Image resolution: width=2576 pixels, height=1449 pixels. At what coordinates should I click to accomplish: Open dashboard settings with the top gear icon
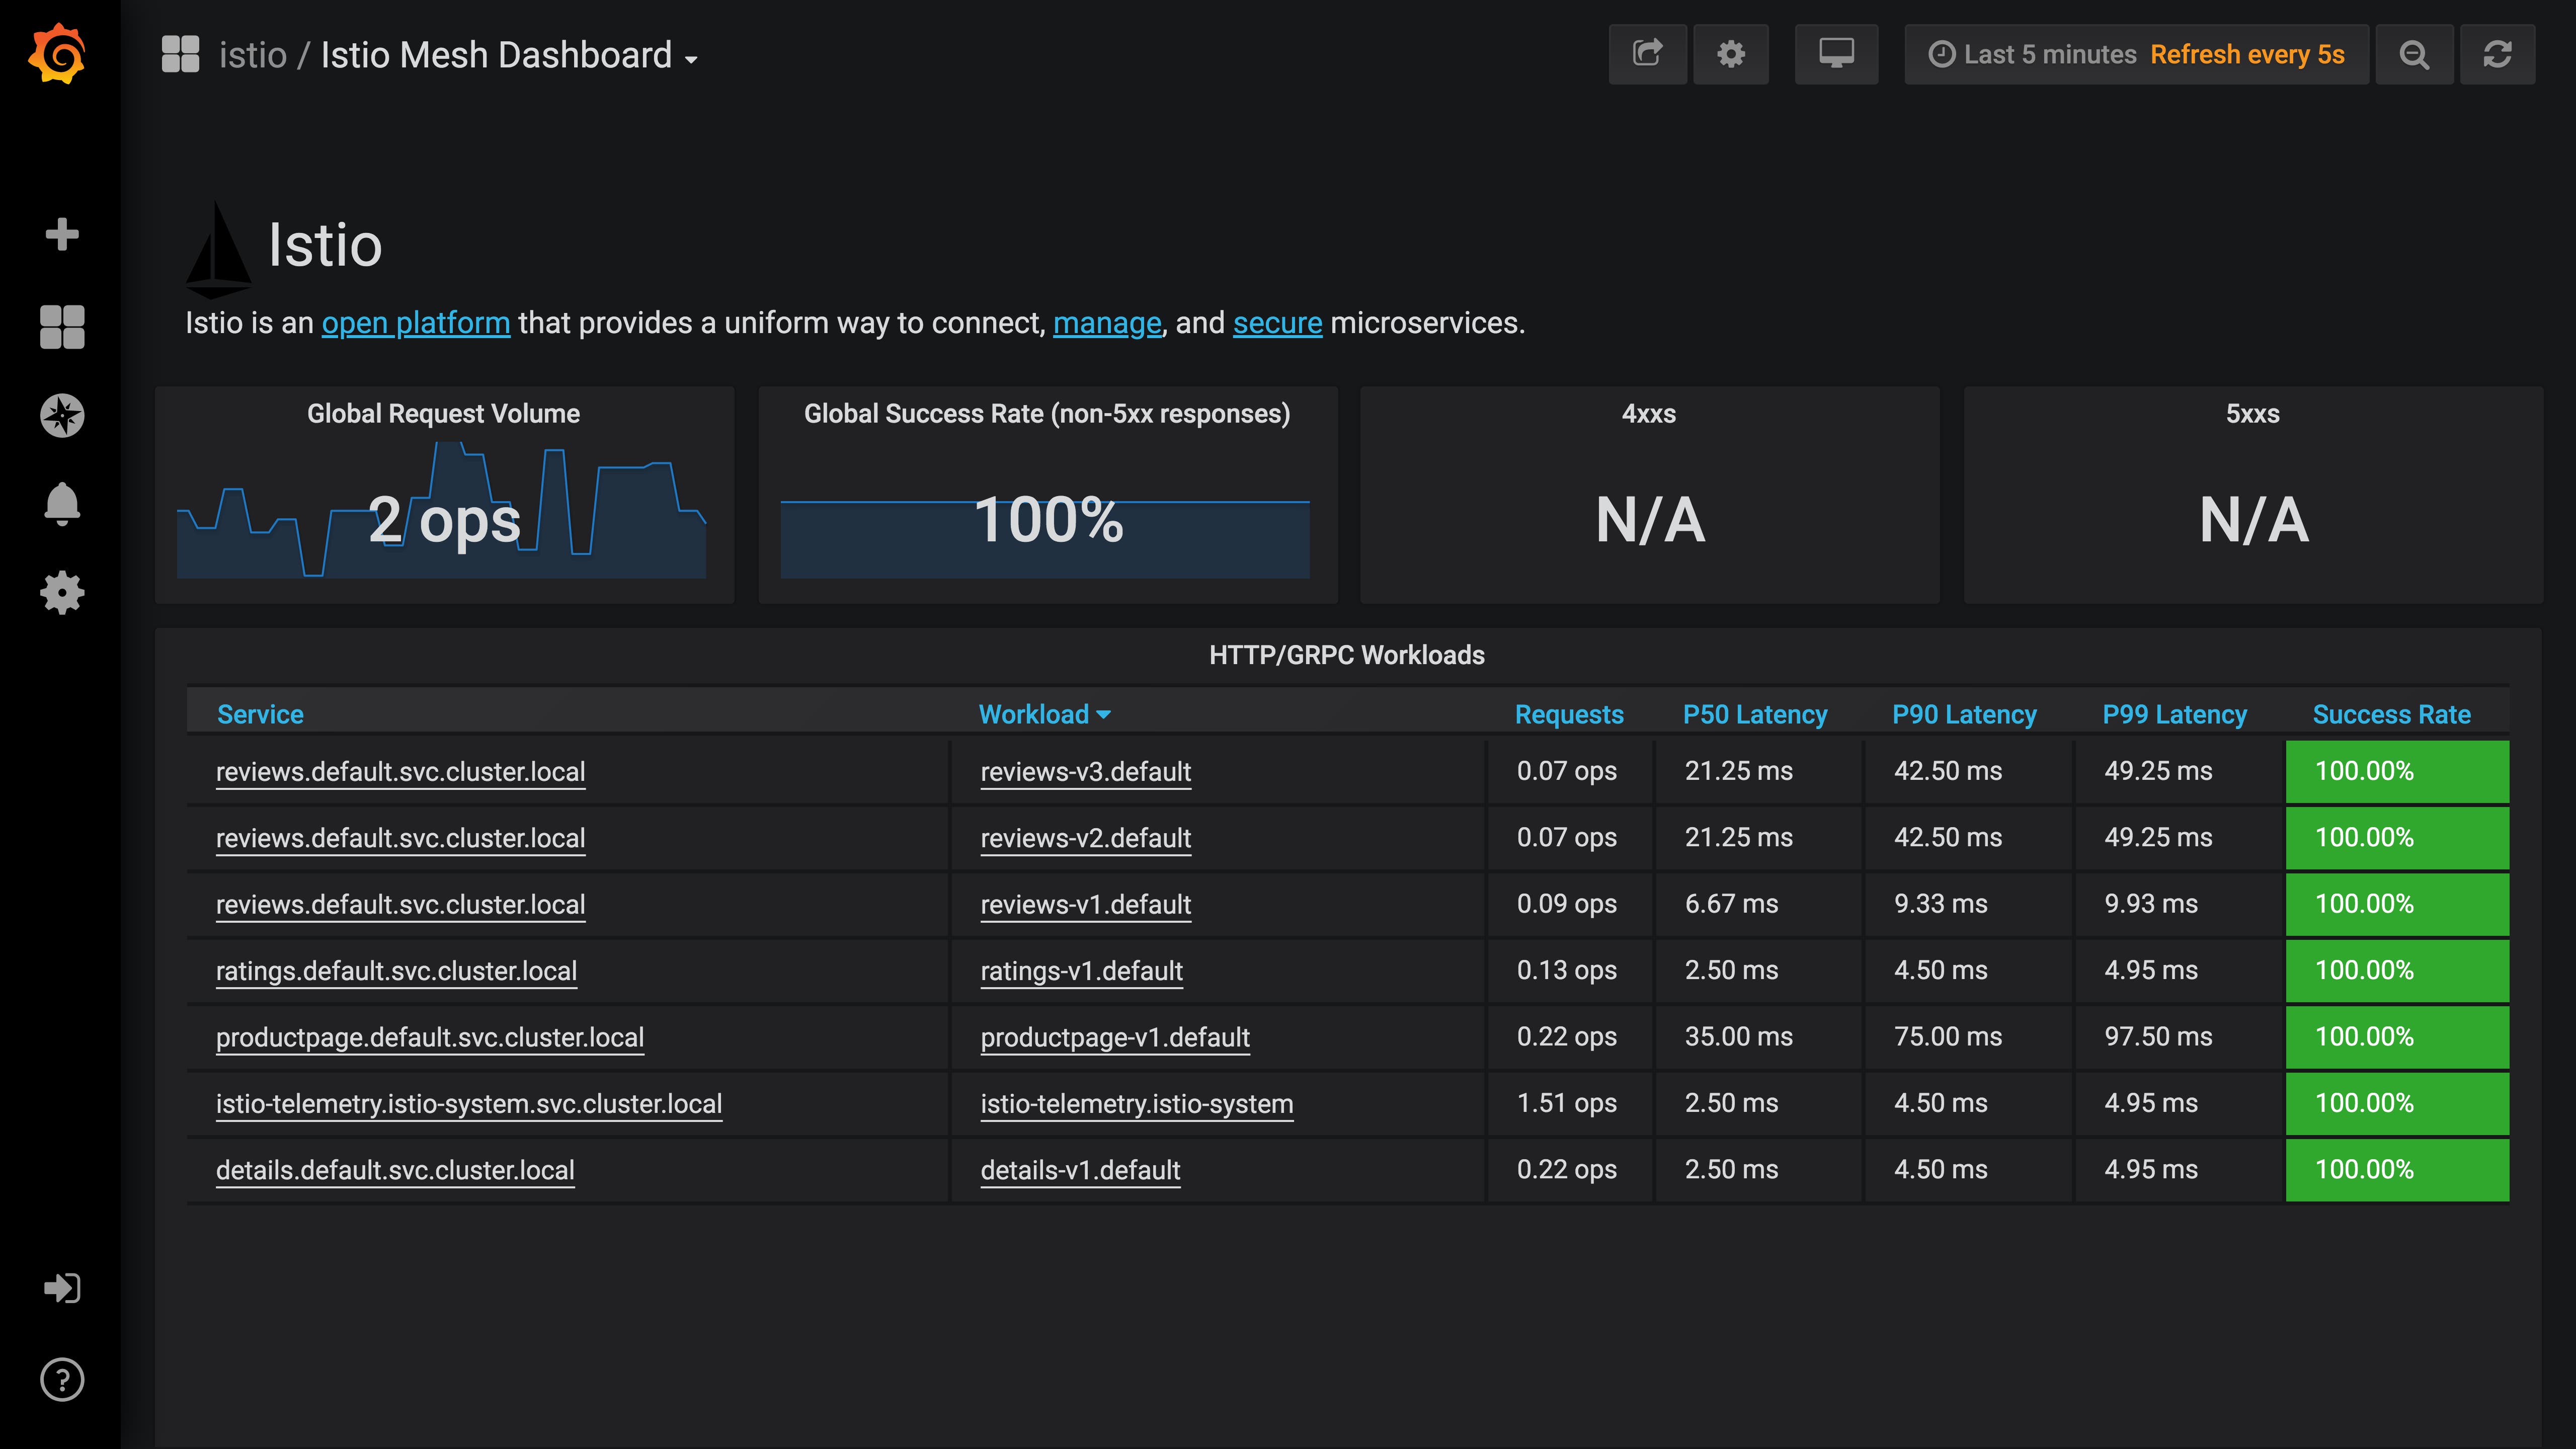coord(1731,54)
